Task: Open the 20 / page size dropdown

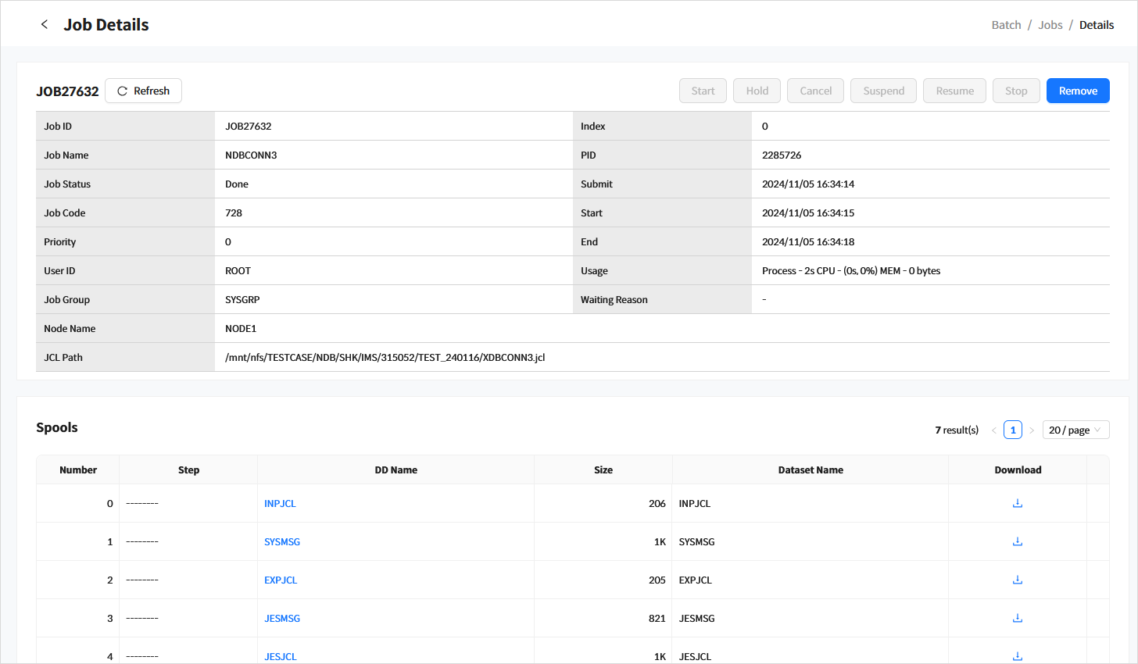Action: [1075, 430]
